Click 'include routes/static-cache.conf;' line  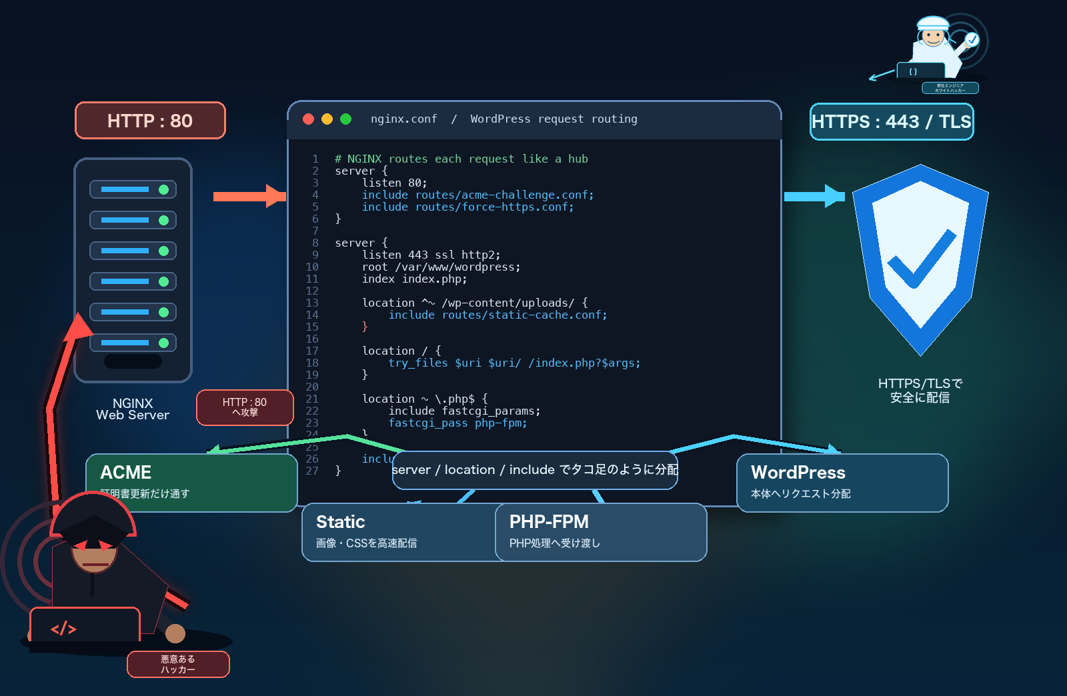pyautogui.click(x=498, y=315)
